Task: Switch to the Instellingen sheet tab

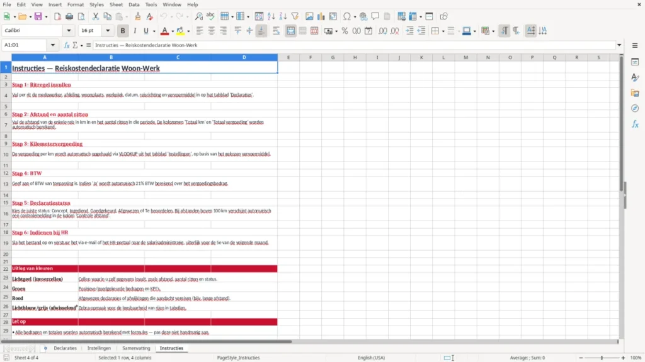Action: (x=99, y=348)
